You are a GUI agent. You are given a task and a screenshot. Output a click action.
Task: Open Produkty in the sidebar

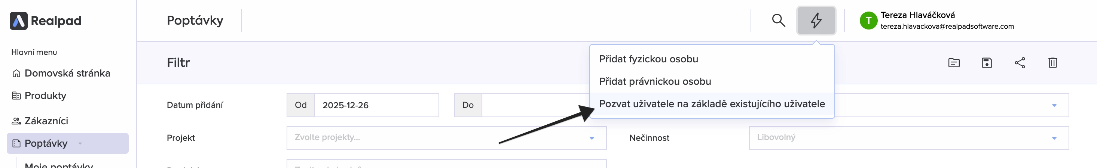coord(45,96)
